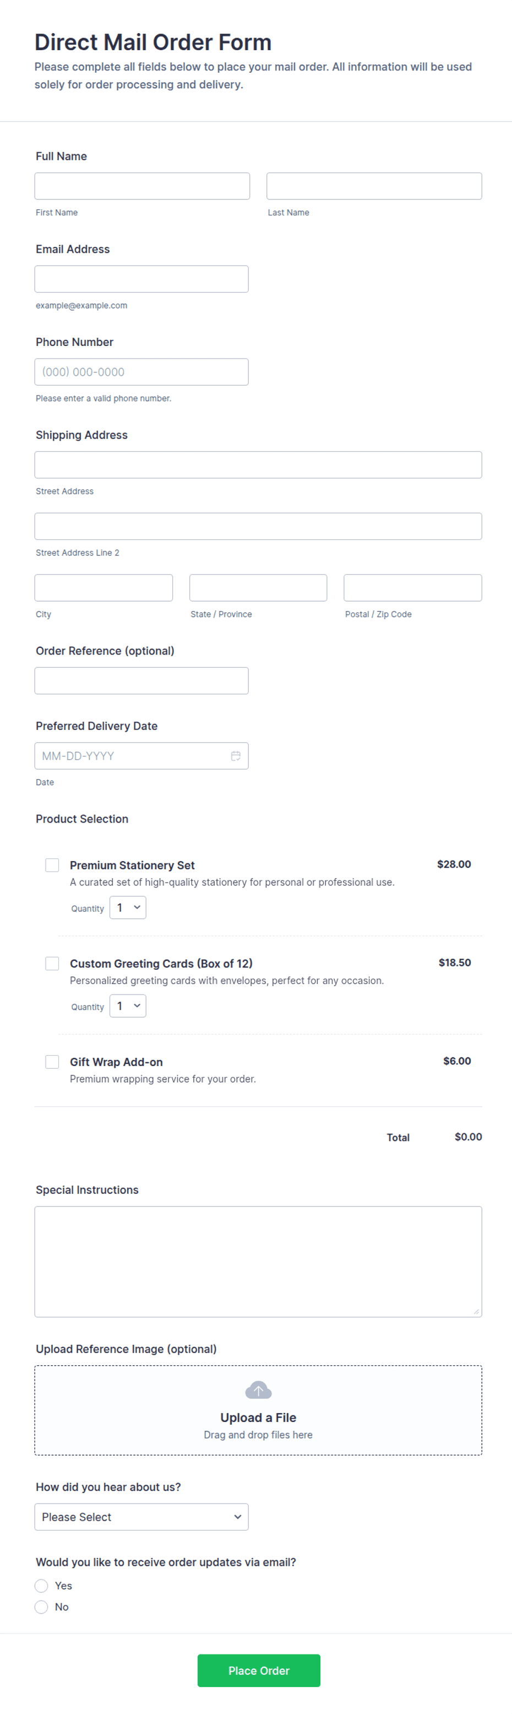Click into the Last Name field

374,186
